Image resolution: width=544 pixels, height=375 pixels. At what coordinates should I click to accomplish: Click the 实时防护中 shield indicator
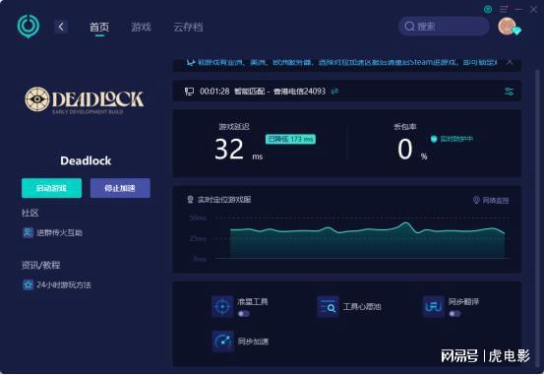coord(452,139)
